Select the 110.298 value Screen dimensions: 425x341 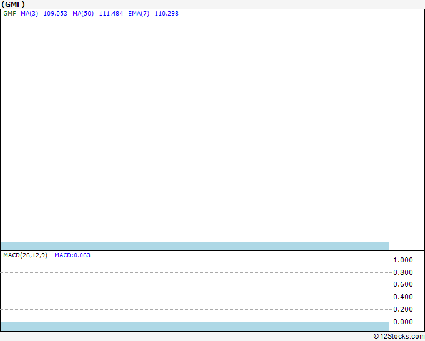(x=167, y=14)
